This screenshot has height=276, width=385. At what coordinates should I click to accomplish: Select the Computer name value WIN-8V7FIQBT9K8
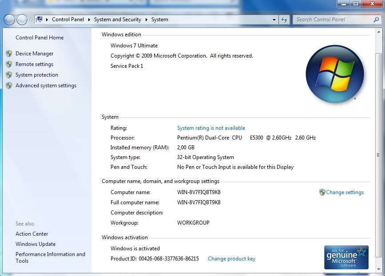tap(198, 192)
